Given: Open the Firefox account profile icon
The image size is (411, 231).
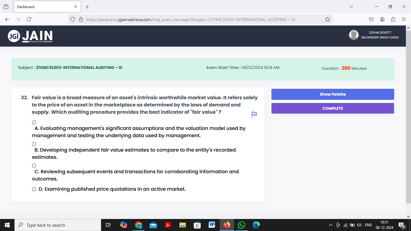Looking at the screenshot, I should (x=382, y=19).
